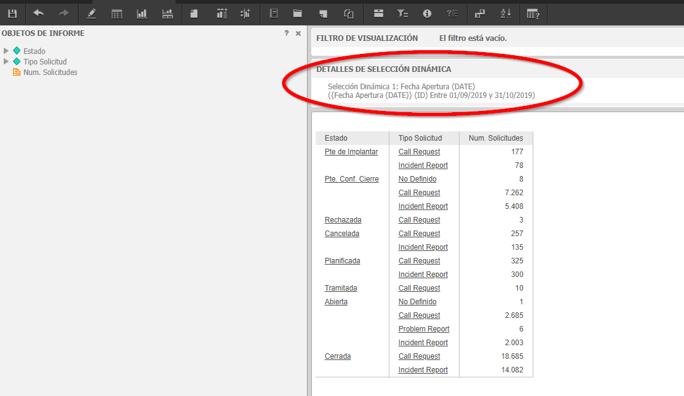Screen dimensions: 684x396
Task: Open the Pte de Implantar link
Action: coord(351,152)
